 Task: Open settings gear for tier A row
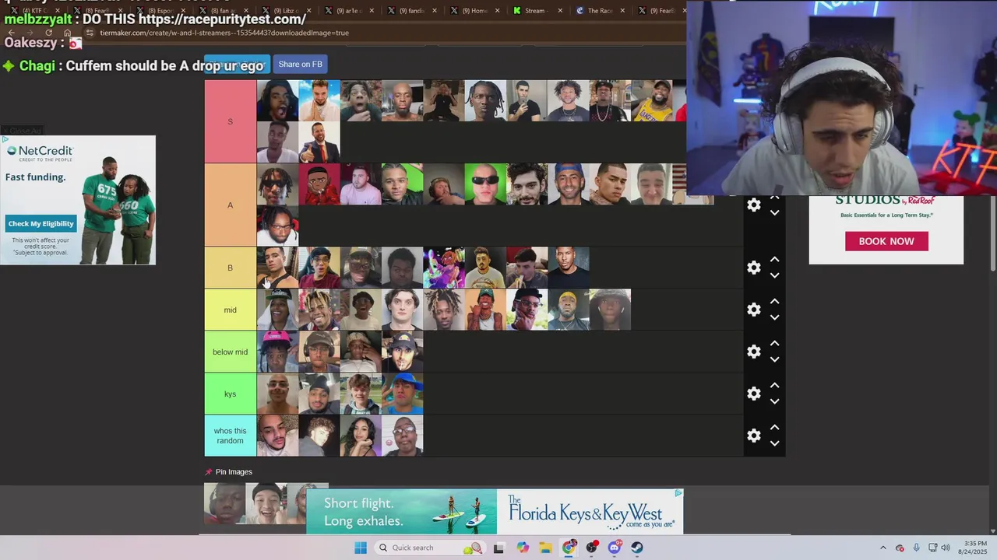[753, 205]
